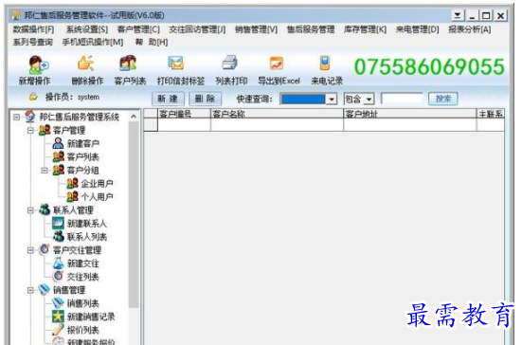522x345 pixels.
Task: Click the tree panel vertical scrollbar thumb
Action: click(134, 214)
